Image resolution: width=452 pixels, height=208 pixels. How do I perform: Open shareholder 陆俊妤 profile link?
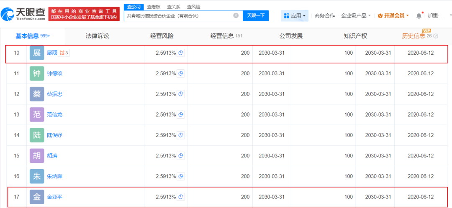(x=54, y=135)
